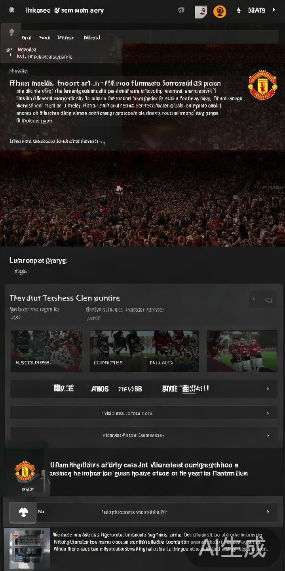
Task: Select the first tab in the sub-navigation
Action: coord(27,38)
